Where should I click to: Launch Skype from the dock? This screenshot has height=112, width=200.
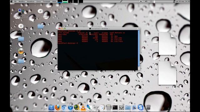coord(140,107)
